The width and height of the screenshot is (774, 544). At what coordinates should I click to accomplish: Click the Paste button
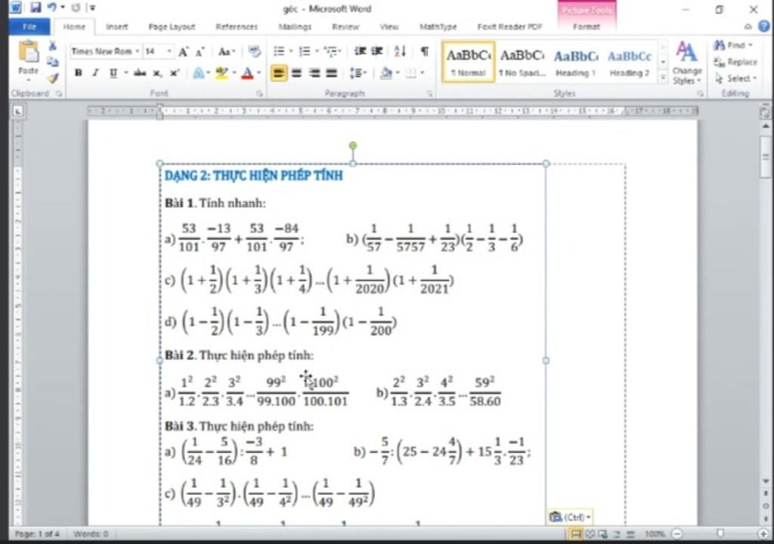click(28, 60)
